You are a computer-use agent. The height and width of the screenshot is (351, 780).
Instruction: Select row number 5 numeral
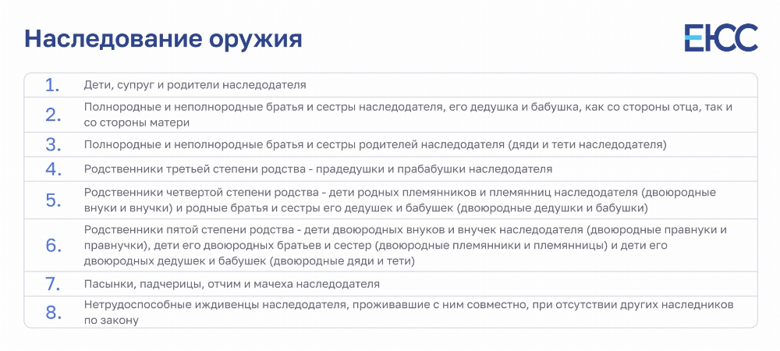point(53,200)
